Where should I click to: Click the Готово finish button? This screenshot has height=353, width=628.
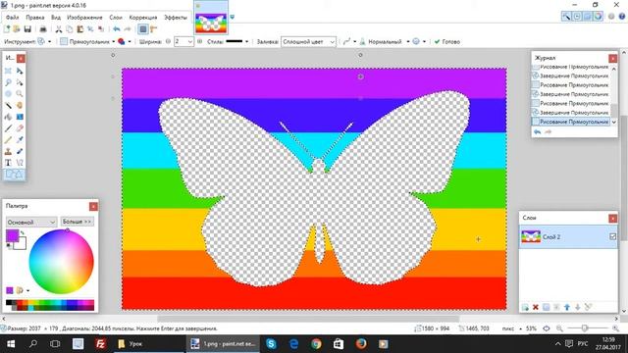pos(447,41)
